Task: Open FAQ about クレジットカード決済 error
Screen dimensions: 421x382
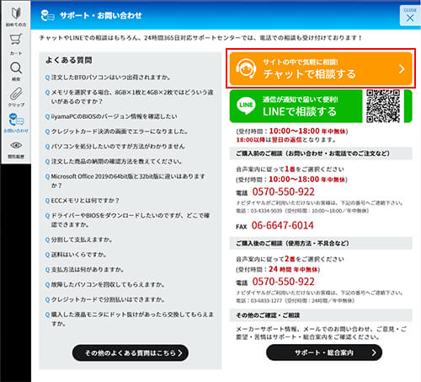Action: pyautogui.click(x=117, y=132)
